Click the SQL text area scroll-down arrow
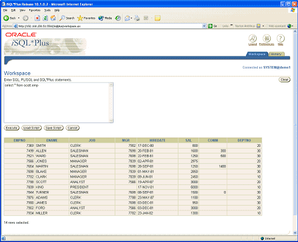Screen dimensions: 298x242 tap(111, 121)
